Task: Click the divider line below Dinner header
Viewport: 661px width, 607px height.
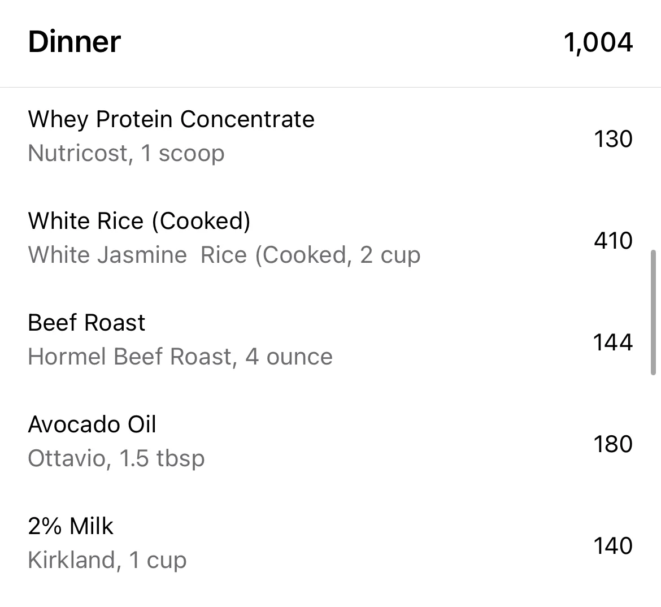Action: [330, 87]
